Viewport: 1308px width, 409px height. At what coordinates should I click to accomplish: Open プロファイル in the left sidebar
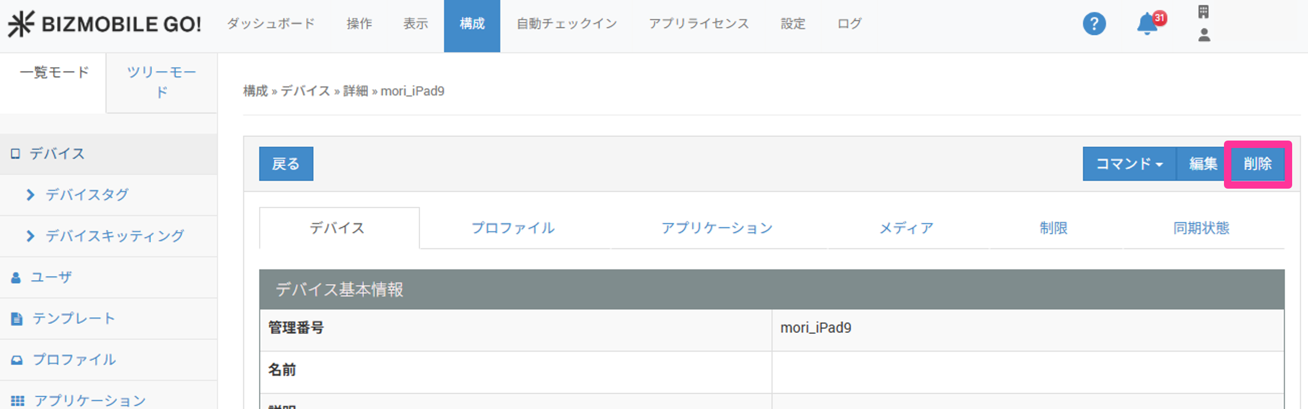coord(74,360)
